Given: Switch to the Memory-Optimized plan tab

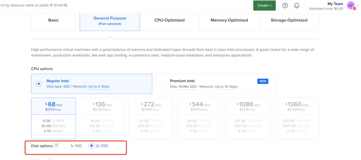Looking at the screenshot, I should click(229, 20).
